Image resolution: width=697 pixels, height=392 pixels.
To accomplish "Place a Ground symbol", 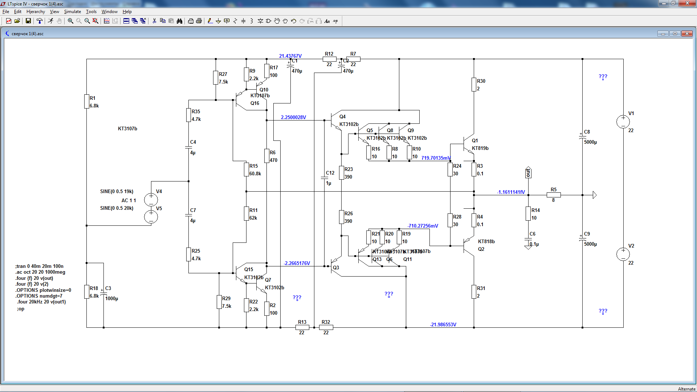I will (x=218, y=21).
